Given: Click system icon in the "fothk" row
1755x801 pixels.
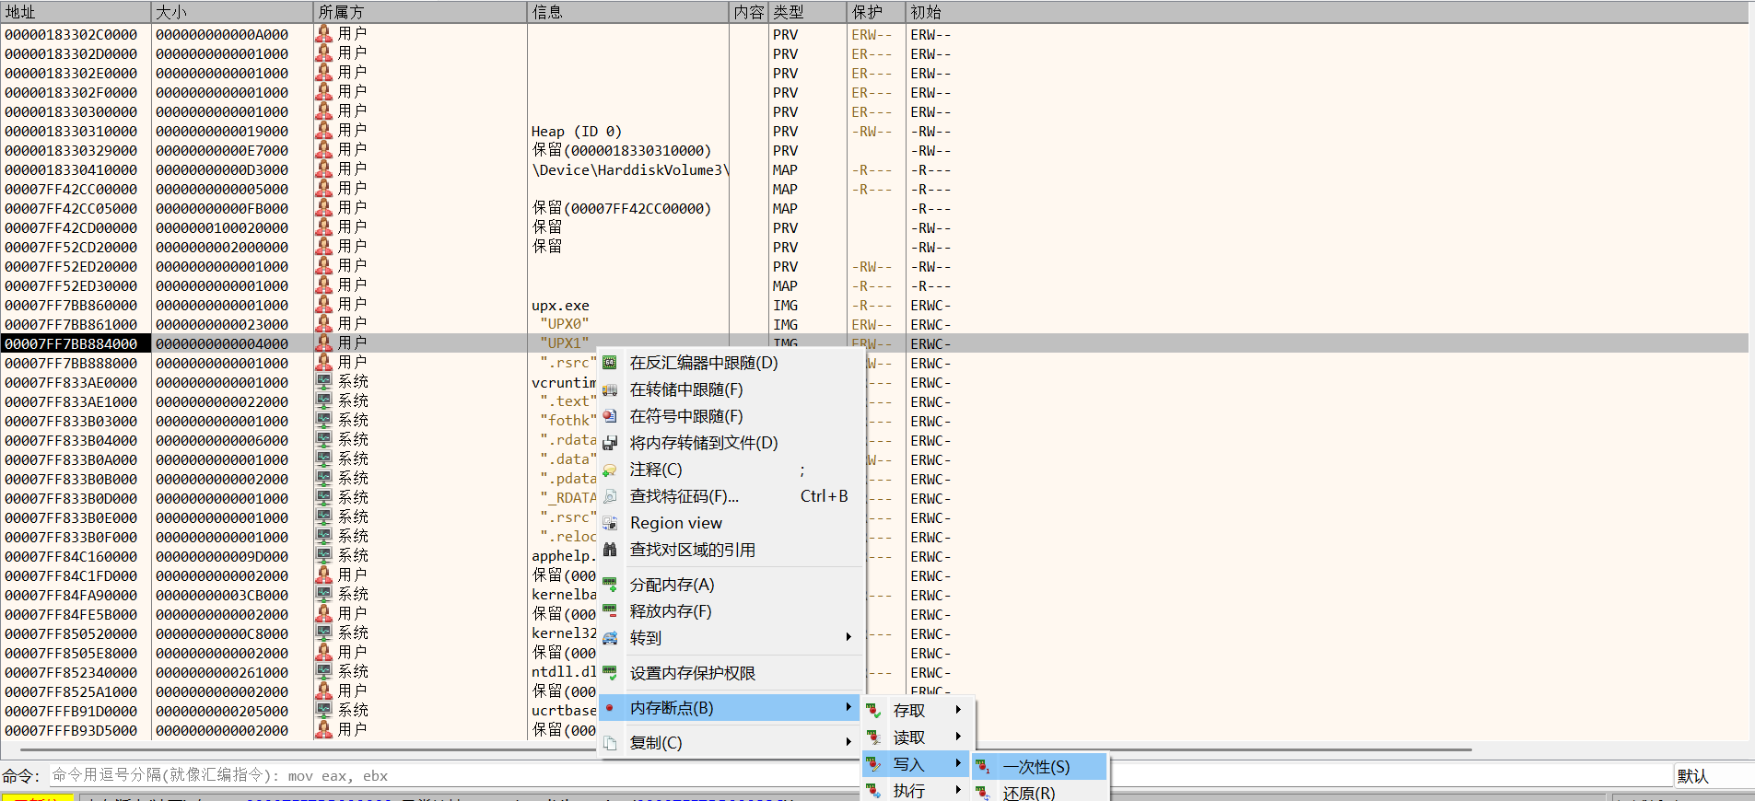Looking at the screenshot, I should (x=324, y=421).
